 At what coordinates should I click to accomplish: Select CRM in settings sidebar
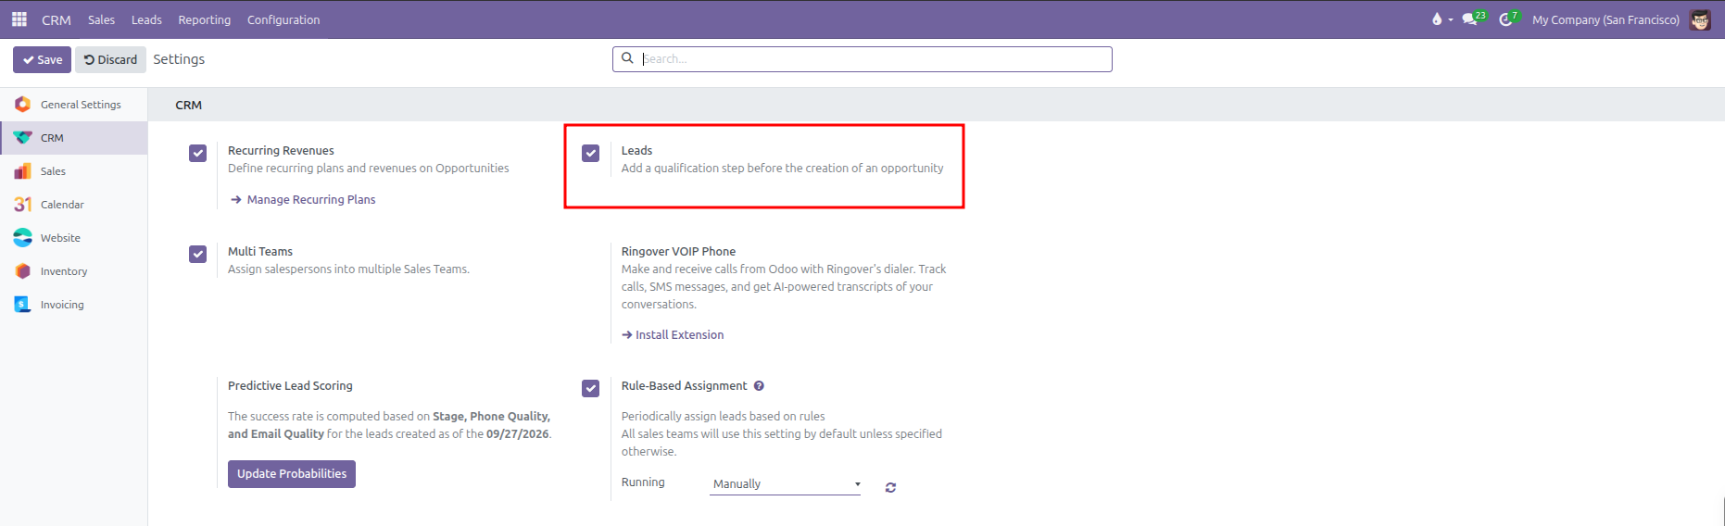(74, 138)
